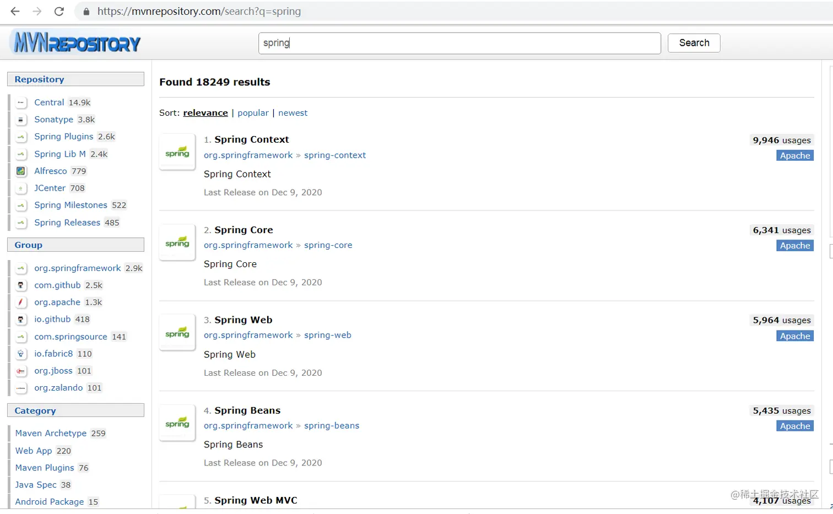Image resolution: width=833 pixels, height=514 pixels.
Task: Click the padlock site info icon
Action: [x=86, y=12]
